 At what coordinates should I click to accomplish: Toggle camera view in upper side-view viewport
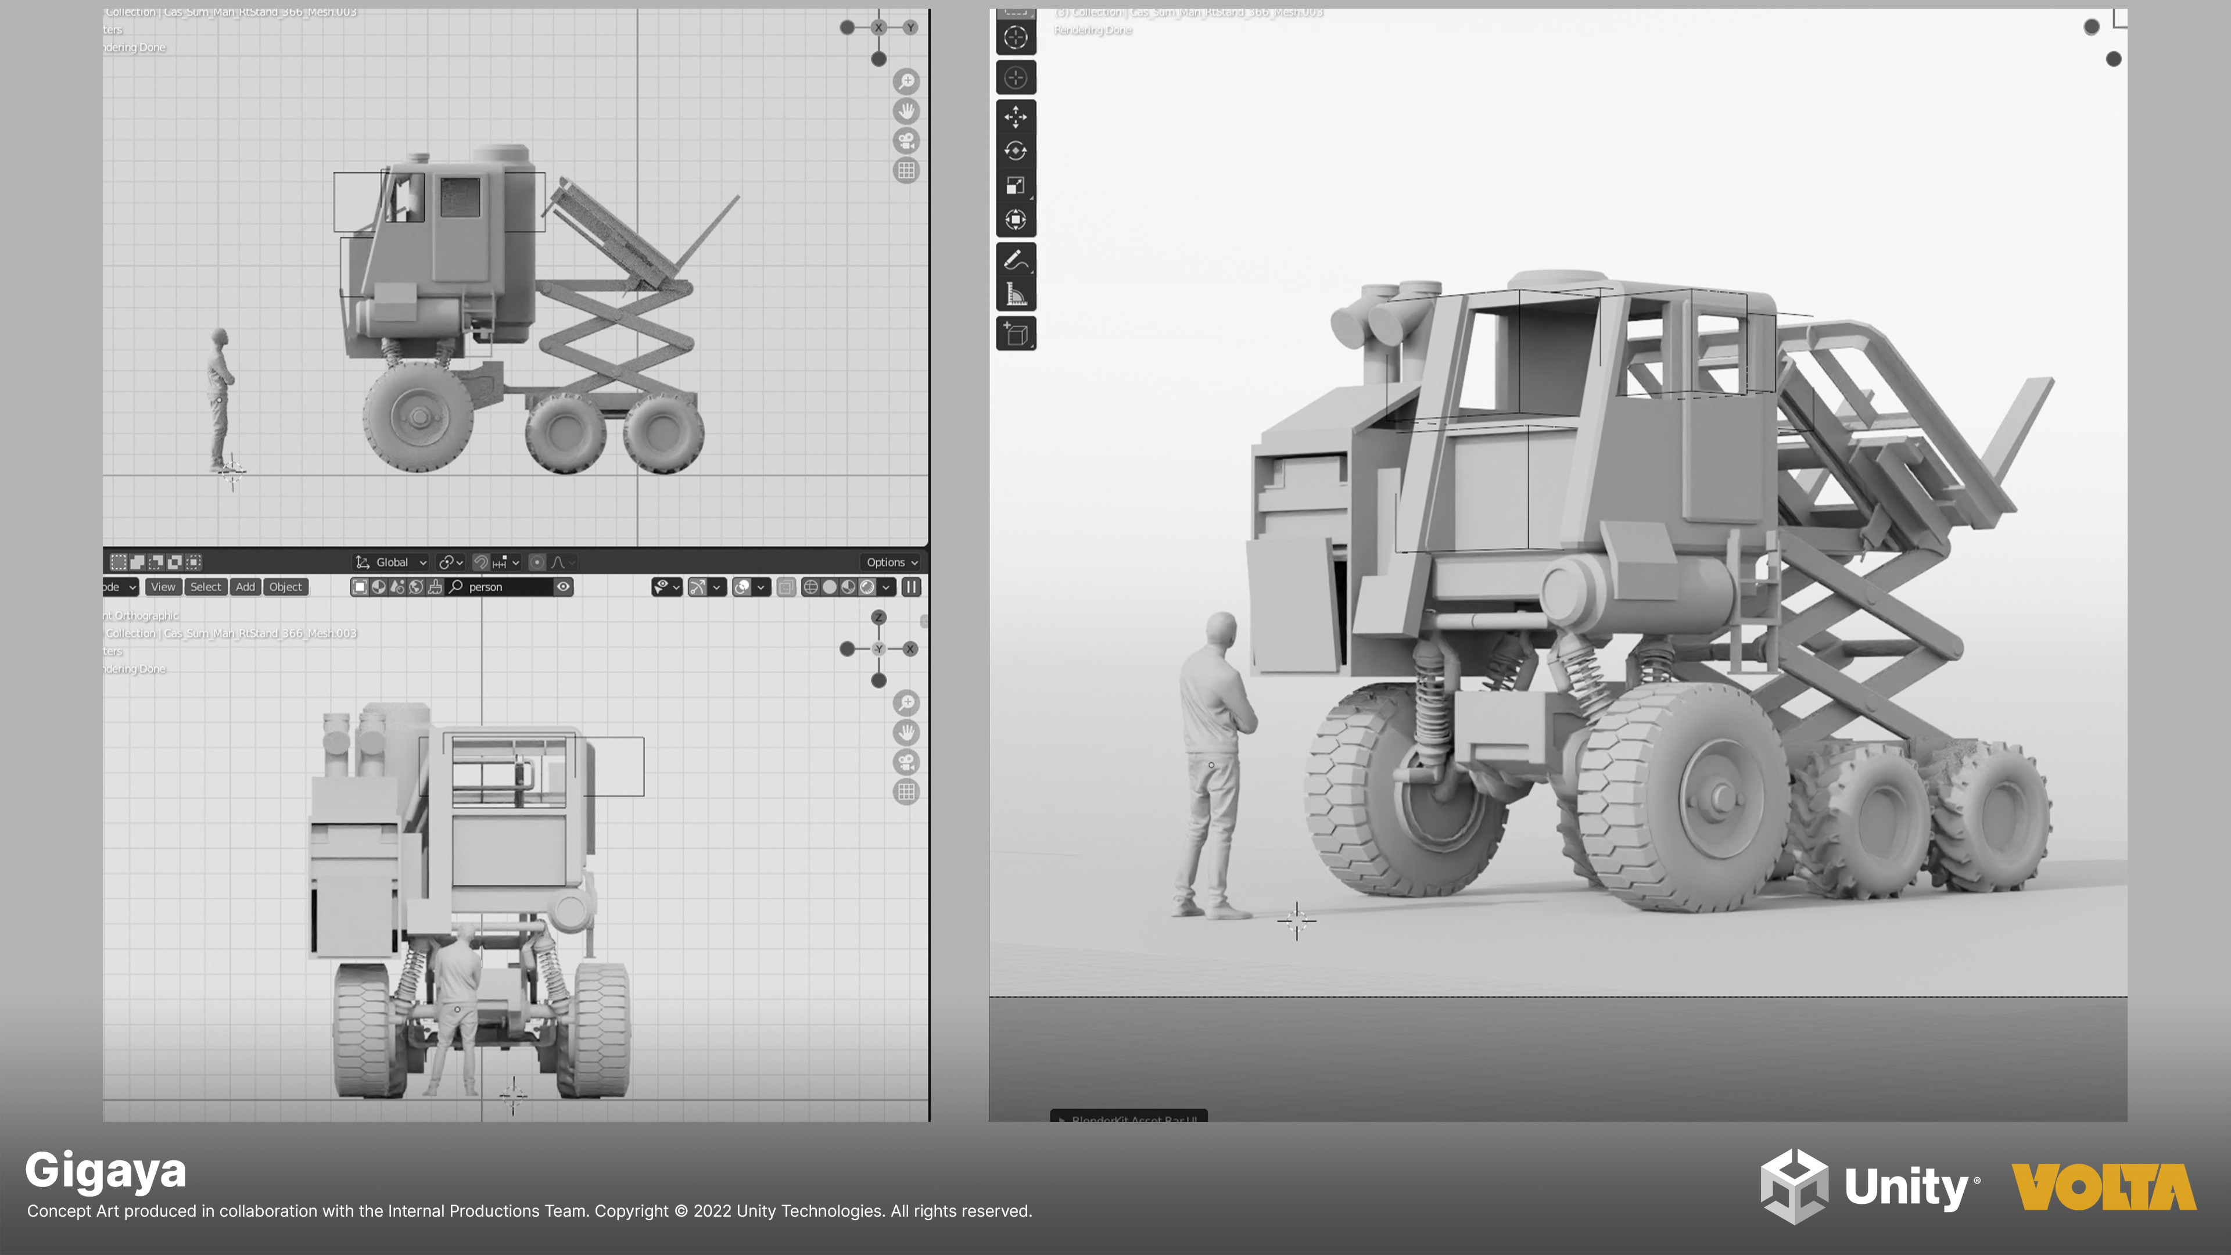pyautogui.click(x=906, y=140)
